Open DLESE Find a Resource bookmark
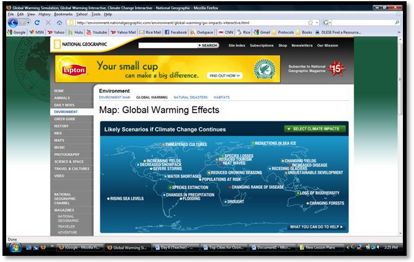 pos(338,32)
